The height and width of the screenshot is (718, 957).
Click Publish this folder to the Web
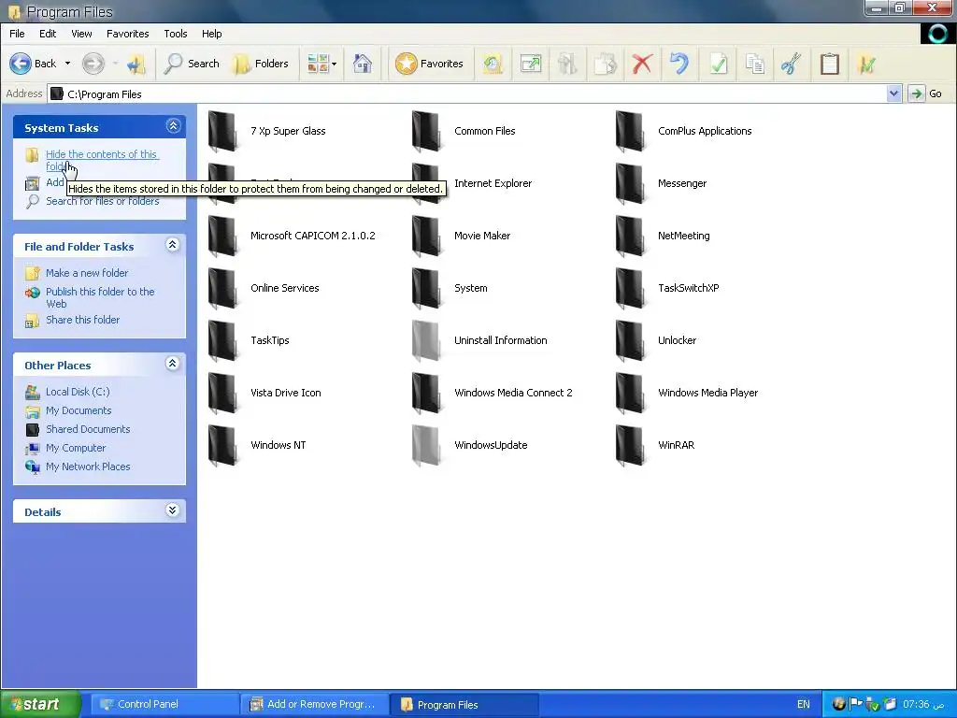(x=100, y=297)
